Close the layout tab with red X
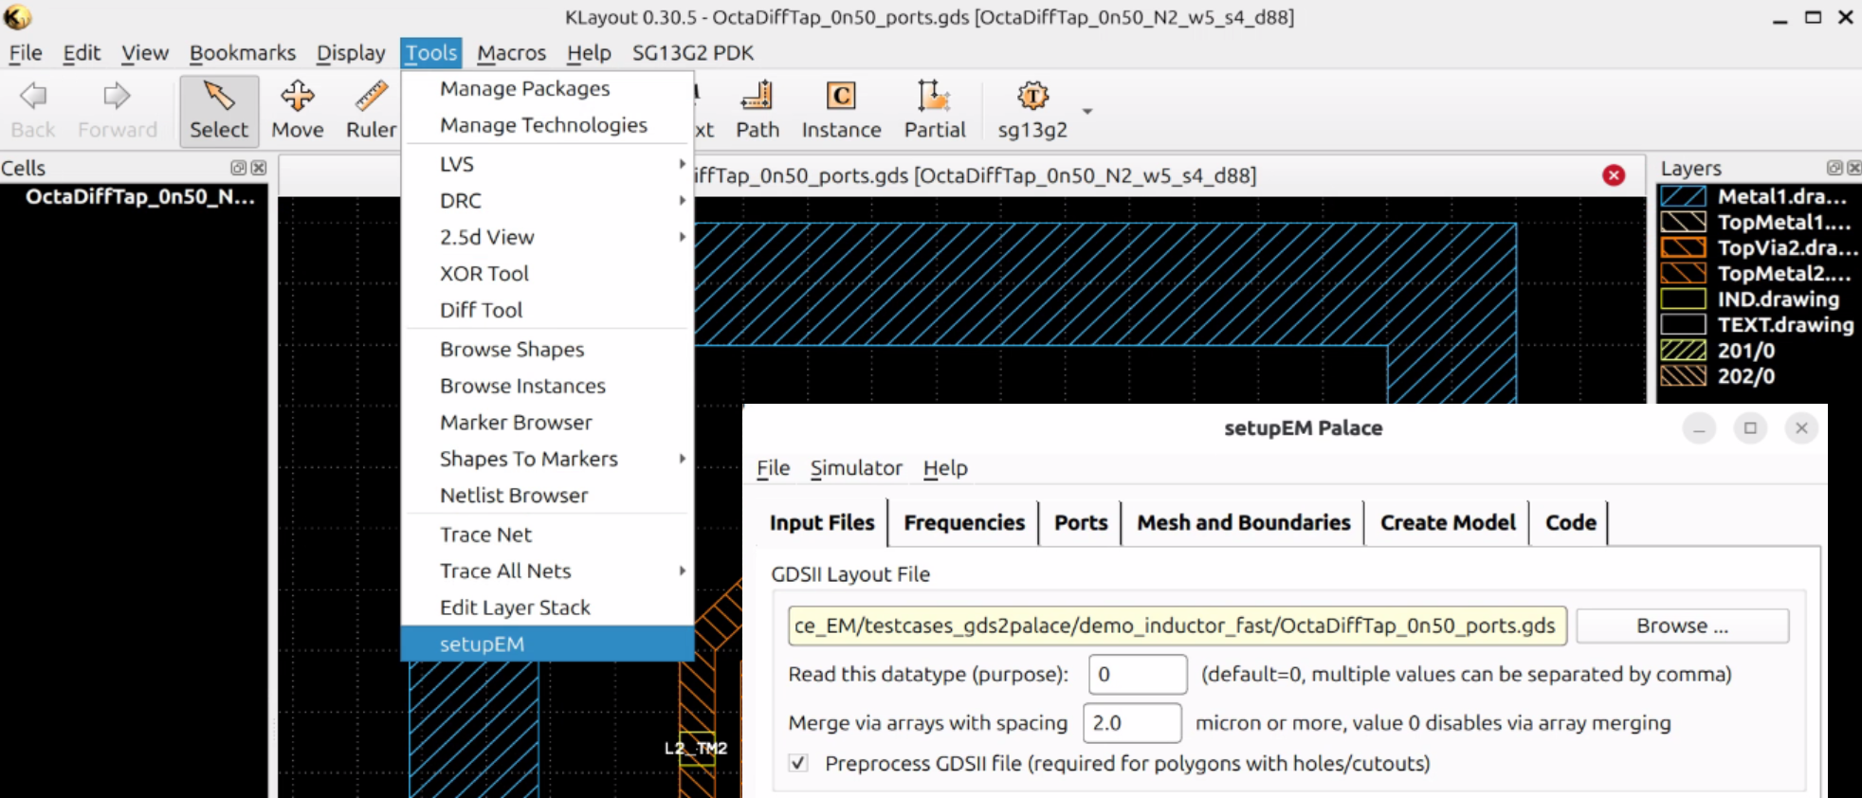The image size is (1862, 798). click(x=1614, y=175)
